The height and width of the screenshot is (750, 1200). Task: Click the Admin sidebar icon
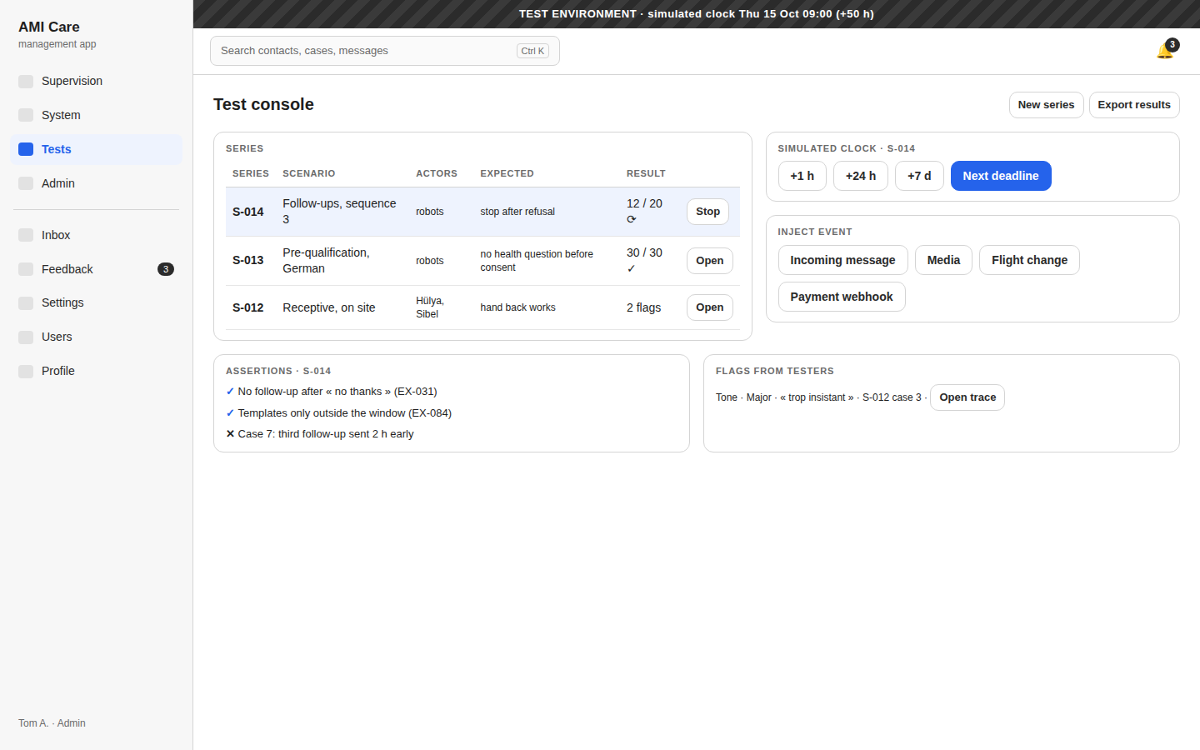pos(26,183)
